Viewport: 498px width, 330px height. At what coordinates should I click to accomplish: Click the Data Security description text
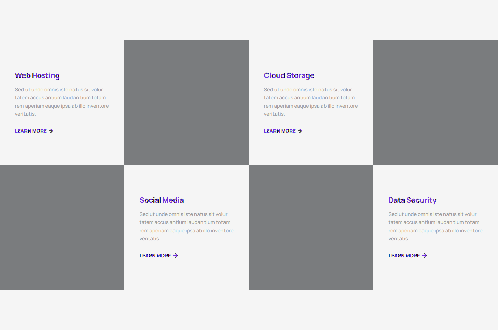click(x=435, y=226)
